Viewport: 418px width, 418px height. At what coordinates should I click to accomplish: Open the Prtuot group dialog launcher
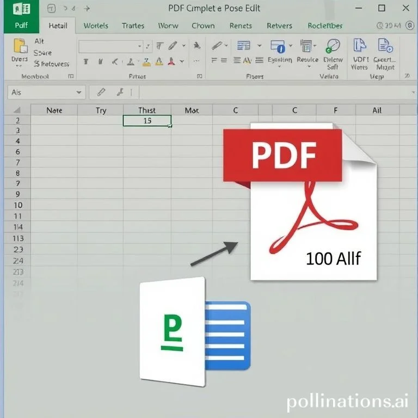tap(199, 77)
